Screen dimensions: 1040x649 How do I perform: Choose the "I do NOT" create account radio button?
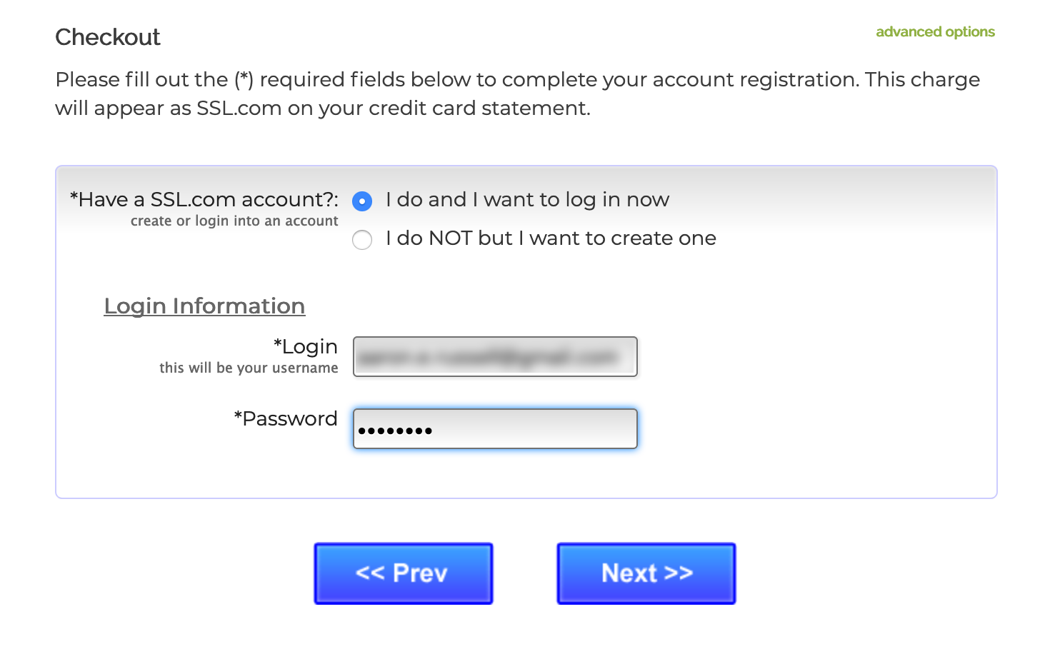tap(362, 240)
